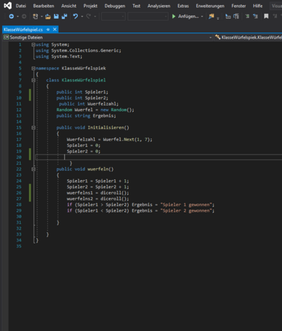Open the undo history dropdown arrow

click(x=82, y=17)
